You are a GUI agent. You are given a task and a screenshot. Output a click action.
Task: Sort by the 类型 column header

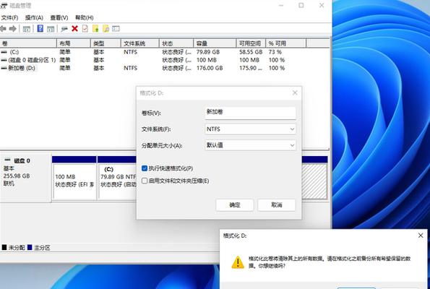tap(106, 43)
